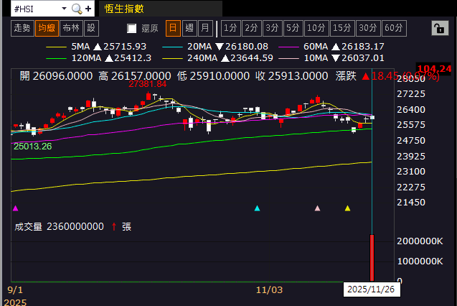Click the 2000000K volume axis label

(x=420, y=241)
